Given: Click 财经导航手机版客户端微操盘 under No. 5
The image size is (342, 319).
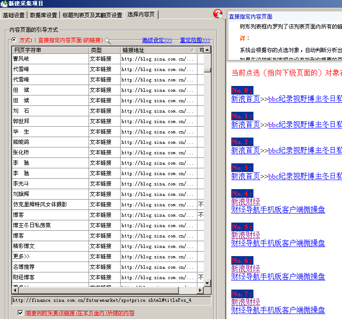Looking at the screenshot, I should 278,243.
